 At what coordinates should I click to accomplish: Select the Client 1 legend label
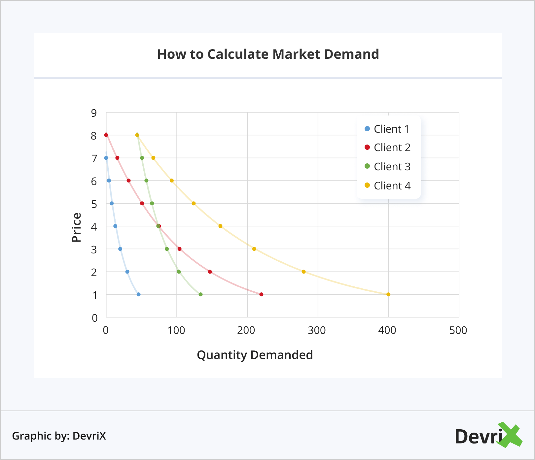[x=391, y=129]
